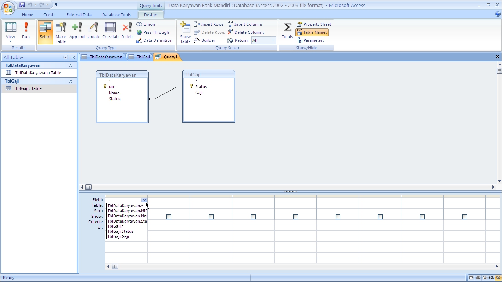Switch to PivotTable View from status bar
502x282 pixels.
[478, 278]
